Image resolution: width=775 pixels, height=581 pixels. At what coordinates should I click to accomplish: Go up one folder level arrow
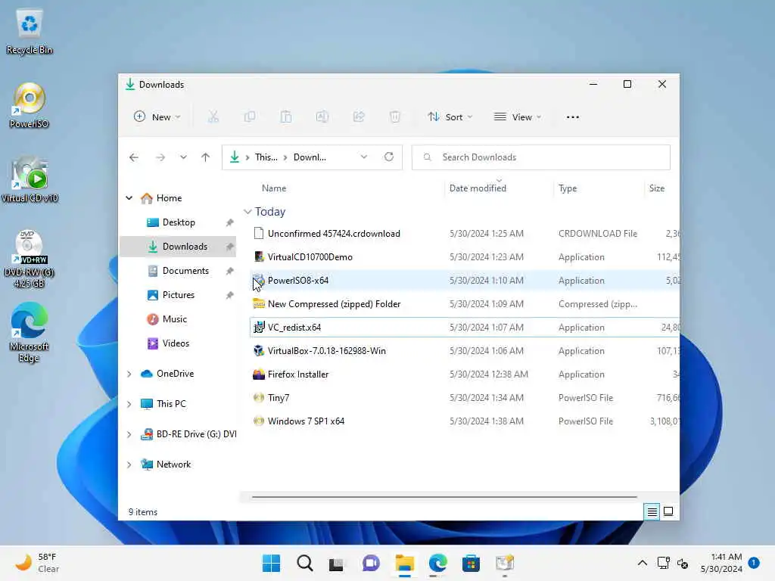tap(206, 157)
